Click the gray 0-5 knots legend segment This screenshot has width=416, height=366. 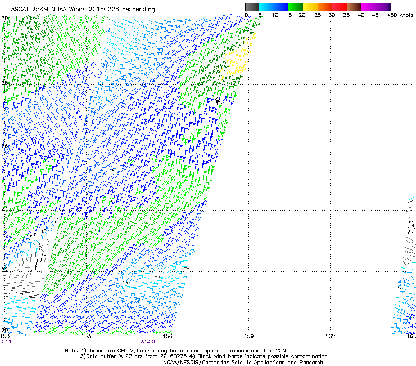pyautogui.click(x=252, y=7)
